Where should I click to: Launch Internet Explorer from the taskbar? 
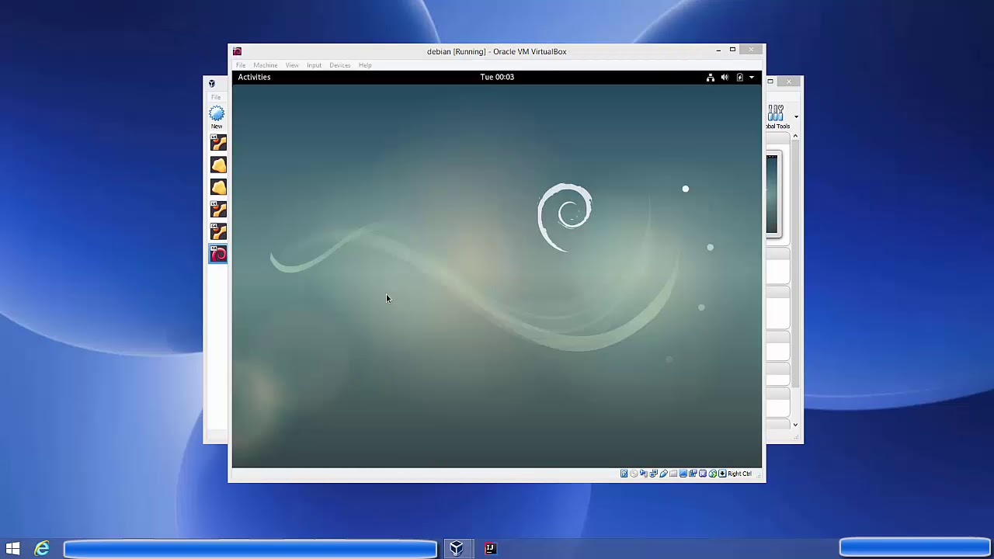click(x=42, y=548)
